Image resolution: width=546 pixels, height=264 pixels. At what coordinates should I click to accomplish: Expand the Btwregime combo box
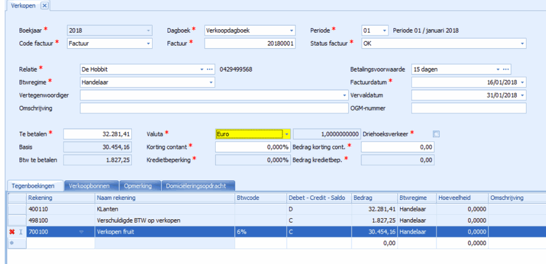point(210,82)
